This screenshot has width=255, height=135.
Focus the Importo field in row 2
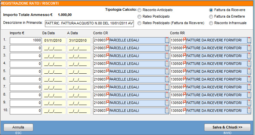(x=25, y=48)
